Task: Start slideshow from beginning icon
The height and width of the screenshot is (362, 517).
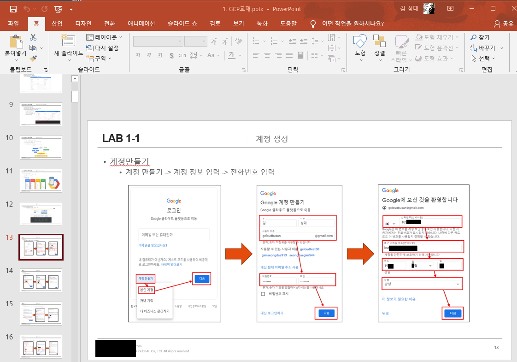Action: (x=58, y=9)
